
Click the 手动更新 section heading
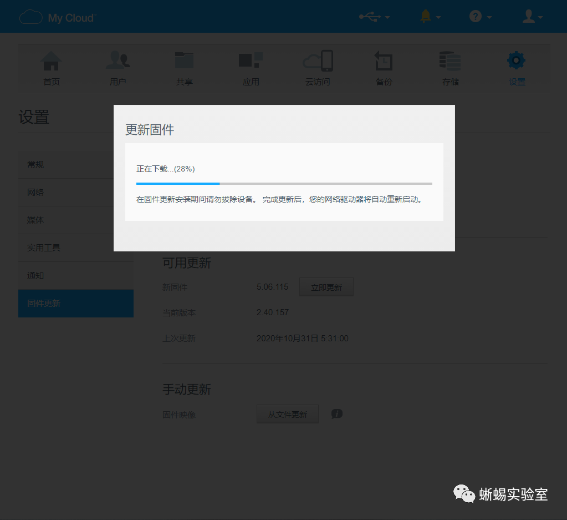pos(187,390)
